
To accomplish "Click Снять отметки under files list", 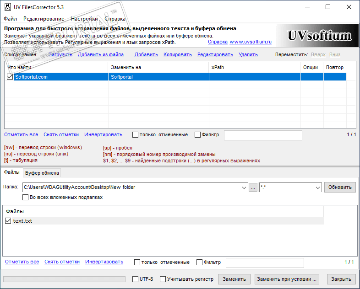I will pos(62,262).
